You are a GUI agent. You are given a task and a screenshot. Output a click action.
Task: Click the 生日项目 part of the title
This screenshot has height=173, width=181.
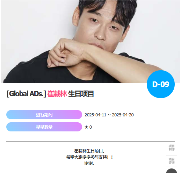click(81, 94)
